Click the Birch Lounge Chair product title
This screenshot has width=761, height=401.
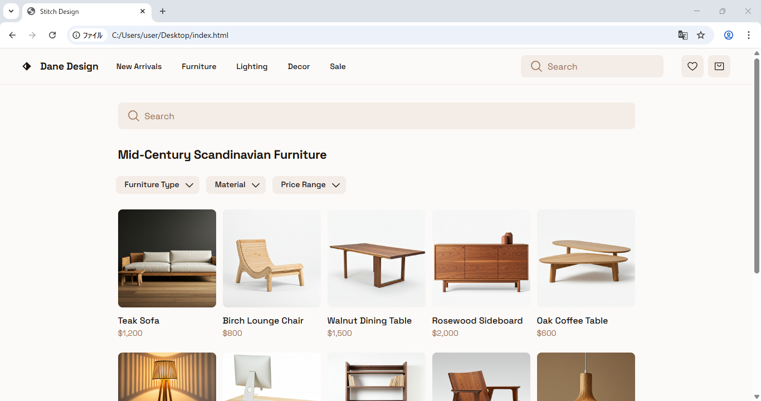pos(263,321)
